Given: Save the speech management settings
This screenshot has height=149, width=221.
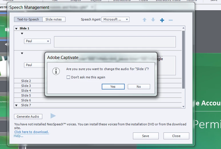Looking at the screenshot, I should (146, 136).
